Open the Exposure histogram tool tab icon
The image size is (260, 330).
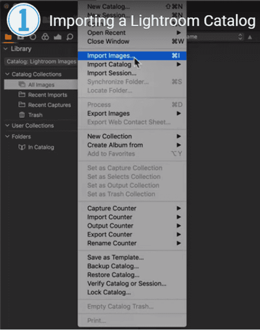[x=58, y=37]
